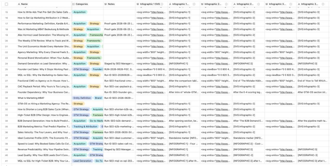Select the Categories column header
Viewport: 330px width, 166px height.
point(87,4)
